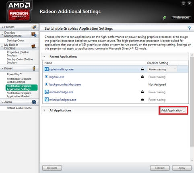Click the My Built-in Displays laptop icon
The image size is (194, 173).
point(34,46)
